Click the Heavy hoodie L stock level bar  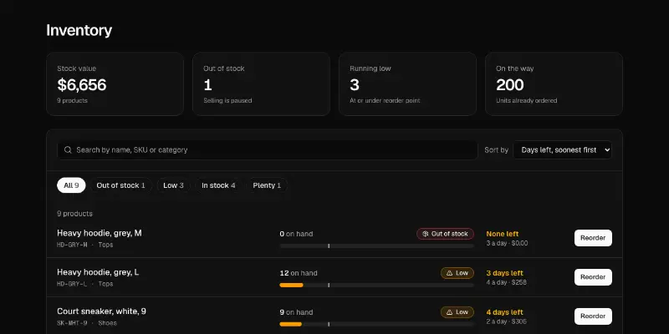click(377, 285)
